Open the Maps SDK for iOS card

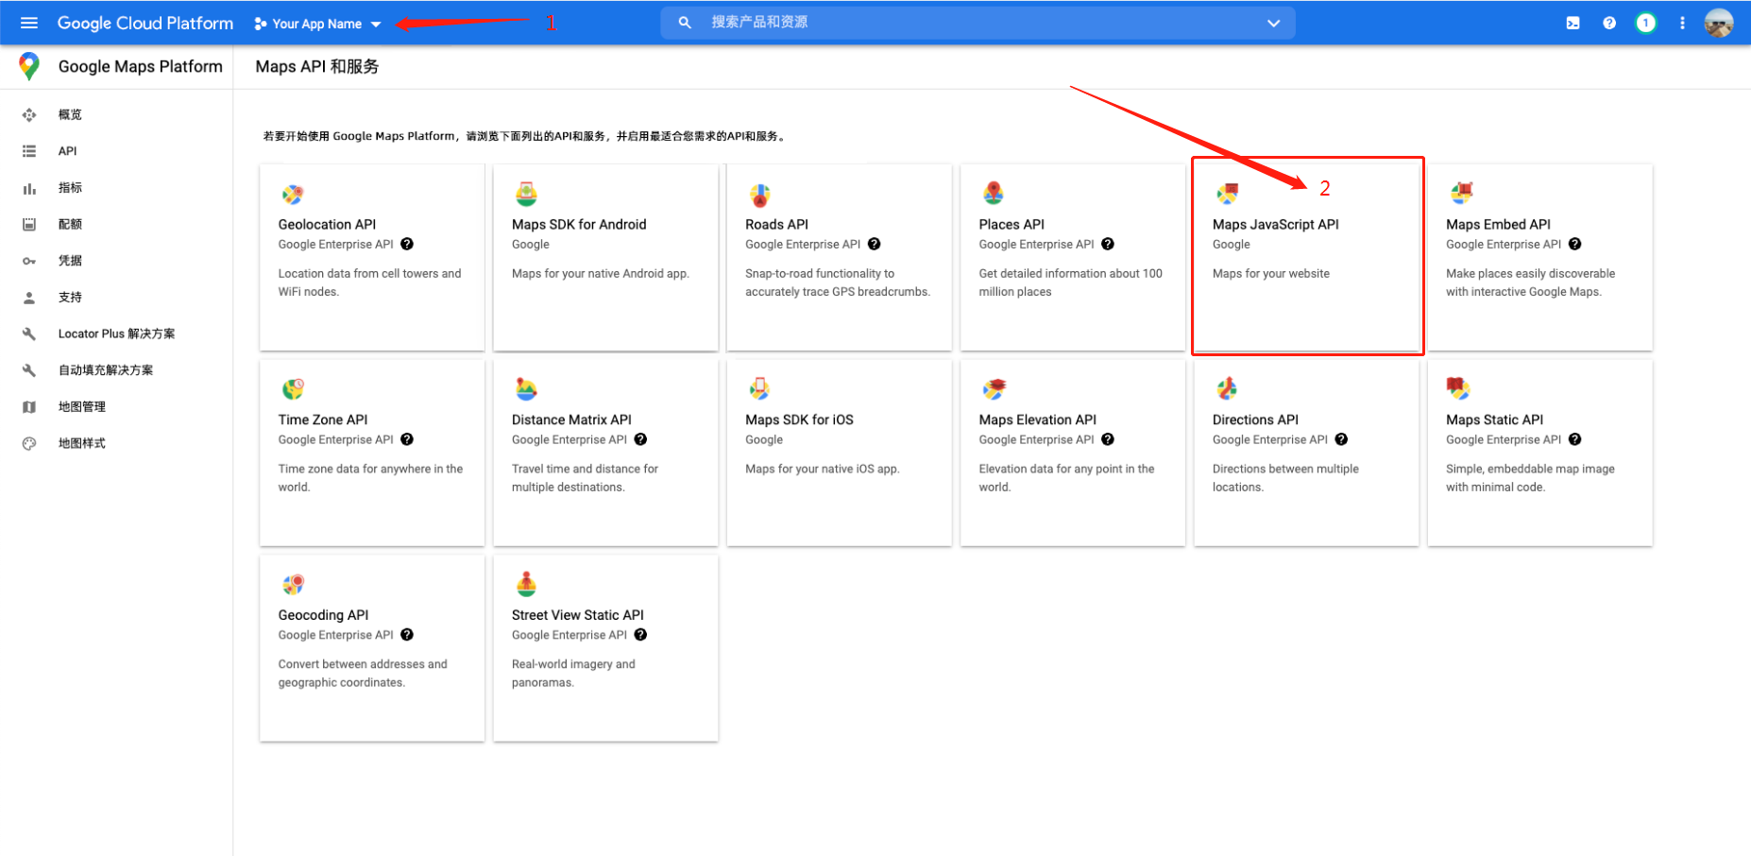[839, 453]
